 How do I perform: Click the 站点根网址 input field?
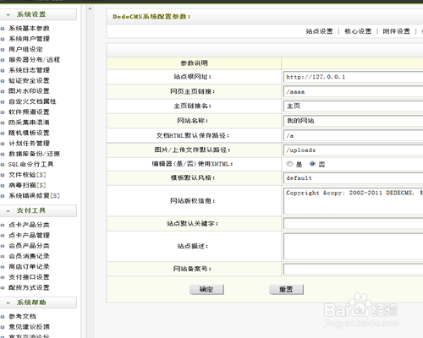pos(353,77)
